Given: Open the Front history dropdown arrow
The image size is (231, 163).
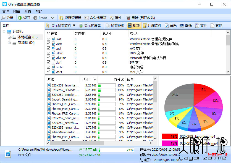Looking at the screenshot, I should click(53, 18).
